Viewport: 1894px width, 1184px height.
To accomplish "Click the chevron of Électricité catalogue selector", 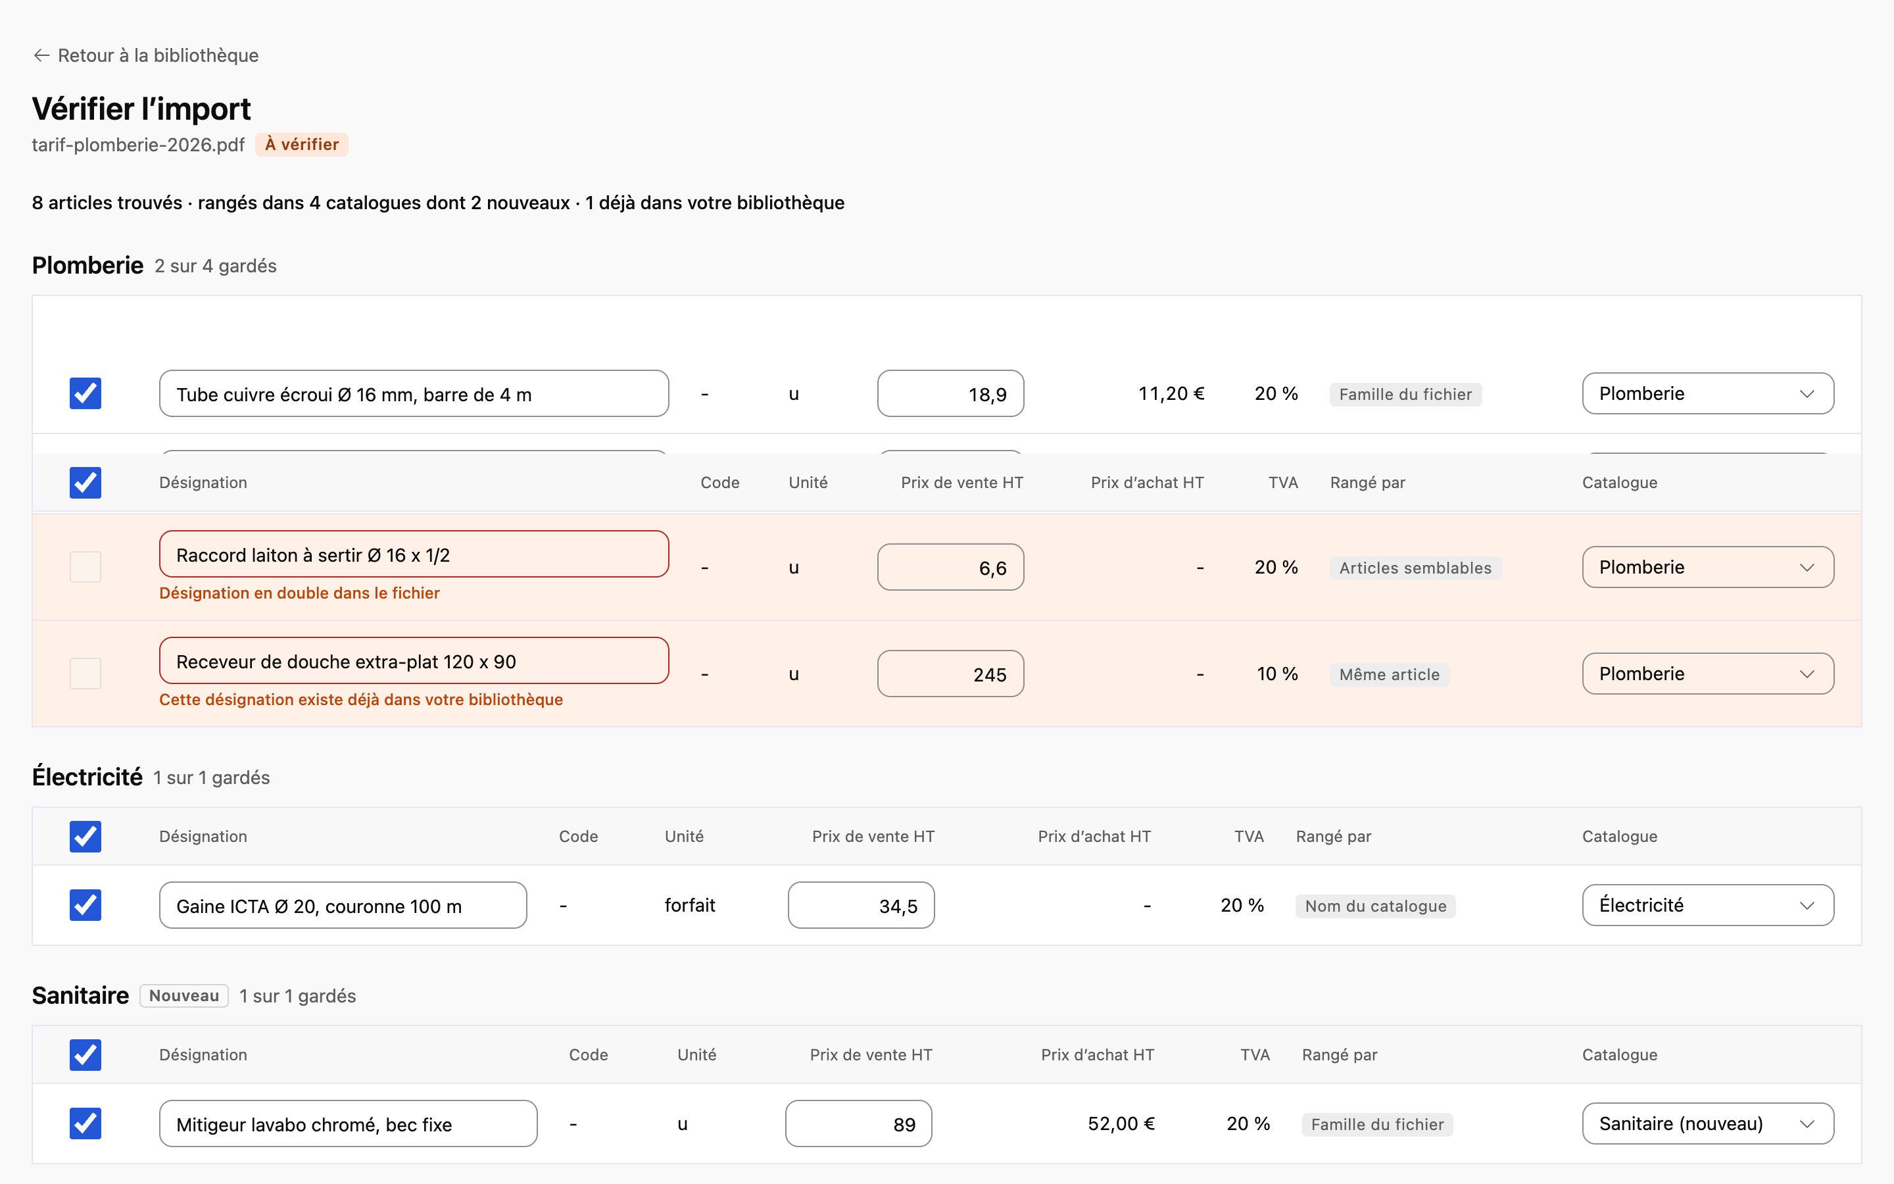I will (1807, 905).
